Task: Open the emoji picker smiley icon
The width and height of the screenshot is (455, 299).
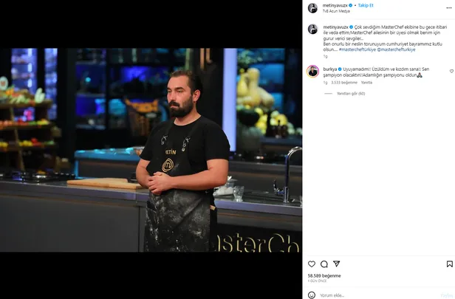Action: pos(312,295)
